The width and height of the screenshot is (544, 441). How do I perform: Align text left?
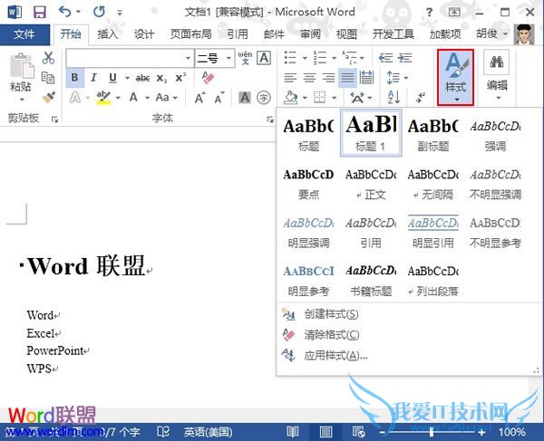coord(290,78)
